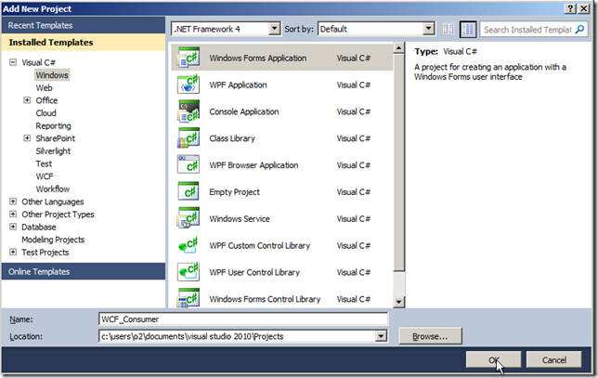Click the Cancel button
Screen dimensions: 598x378
click(x=553, y=359)
